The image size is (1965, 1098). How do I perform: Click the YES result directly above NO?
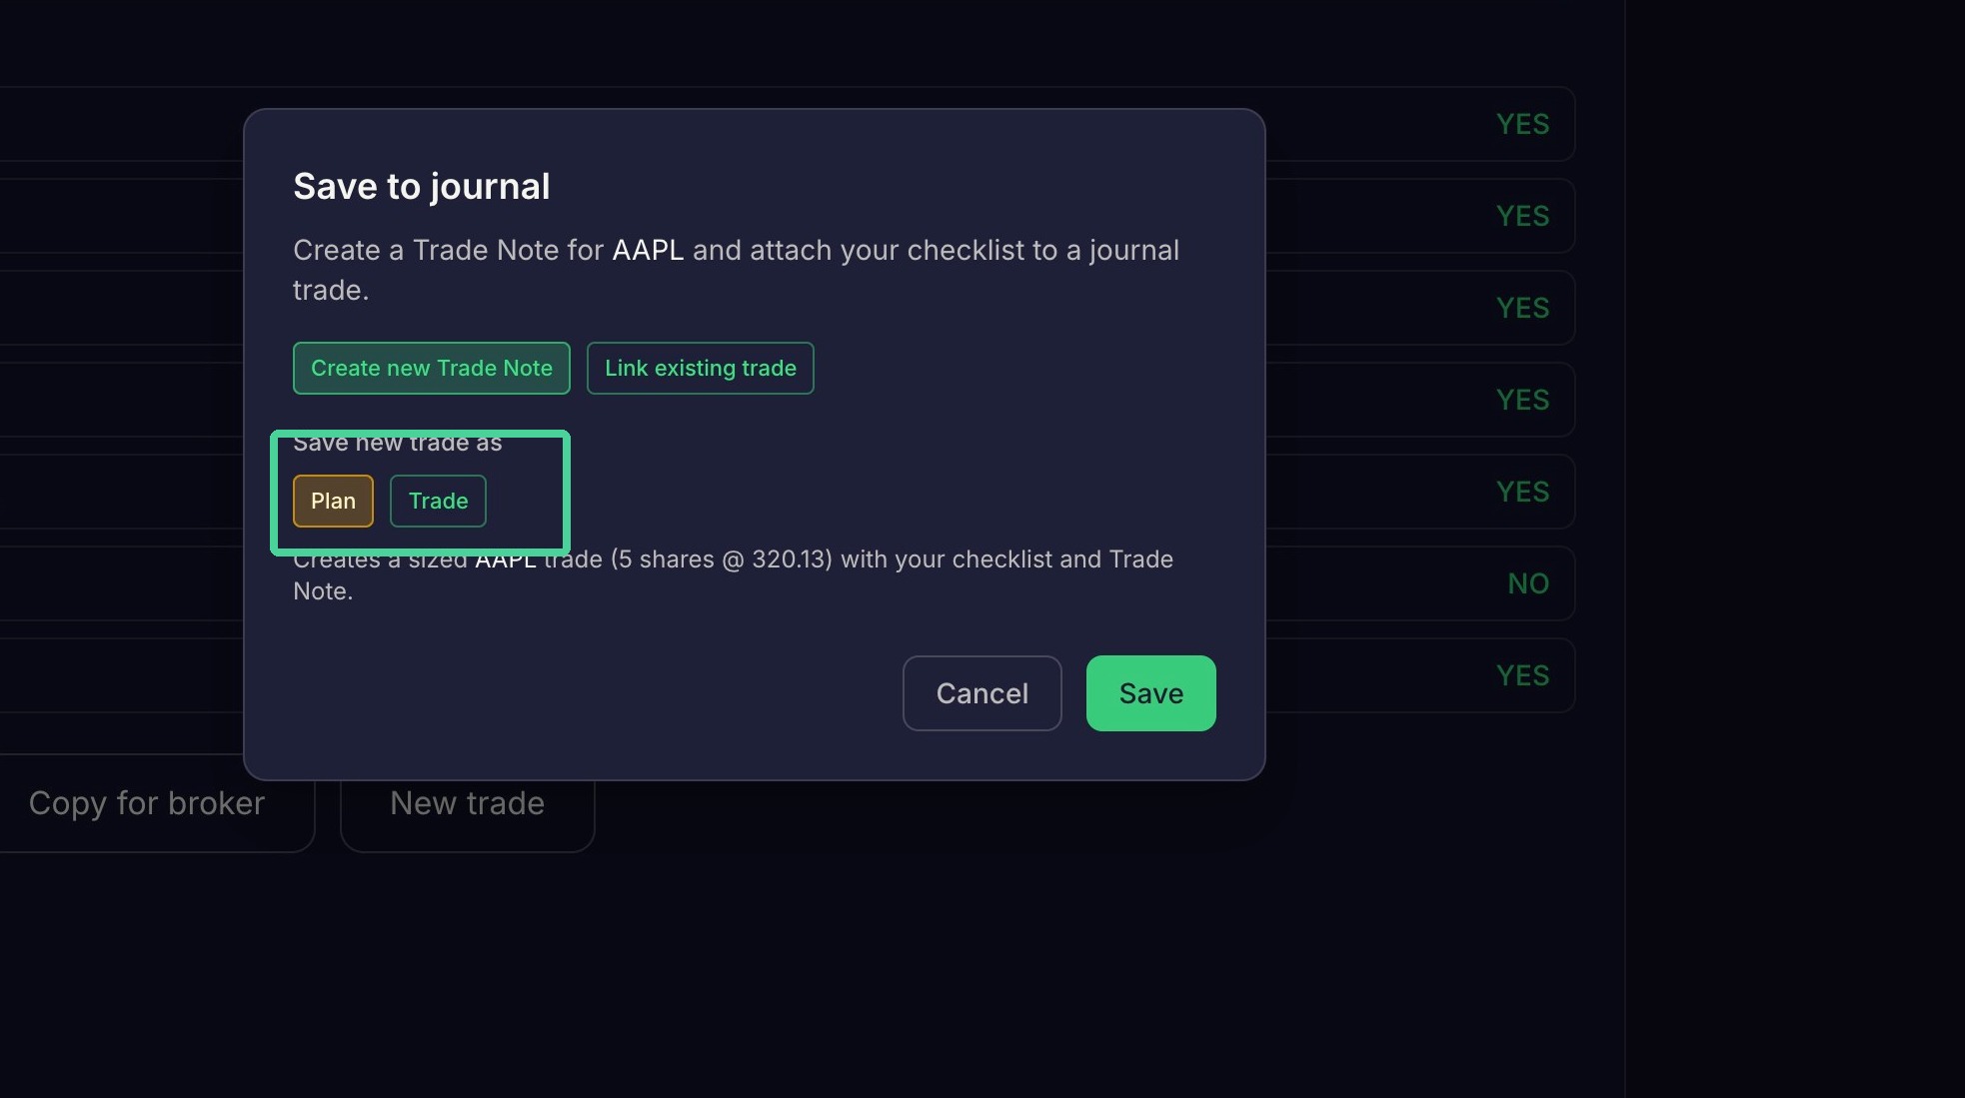click(1522, 492)
